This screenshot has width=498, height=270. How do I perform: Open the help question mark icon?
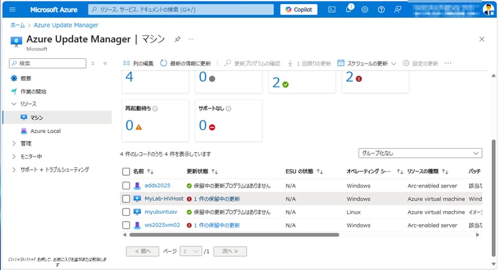[x=381, y=10]
